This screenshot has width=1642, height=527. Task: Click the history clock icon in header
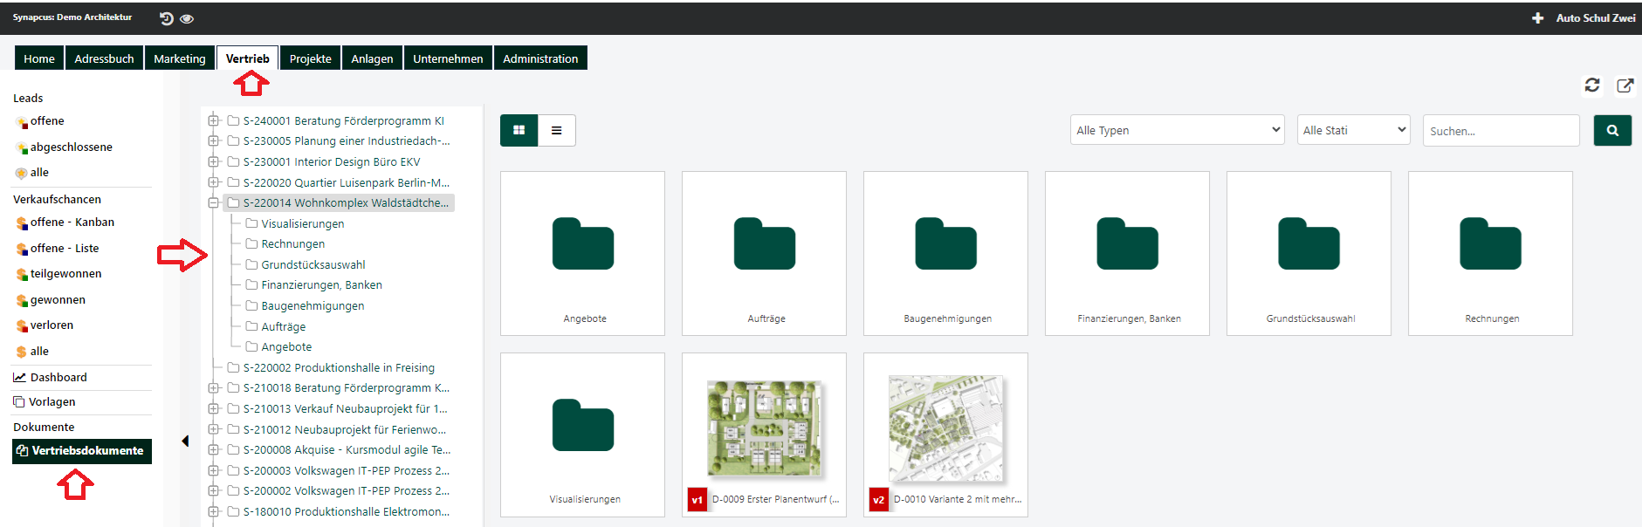(x=167, y=18)
